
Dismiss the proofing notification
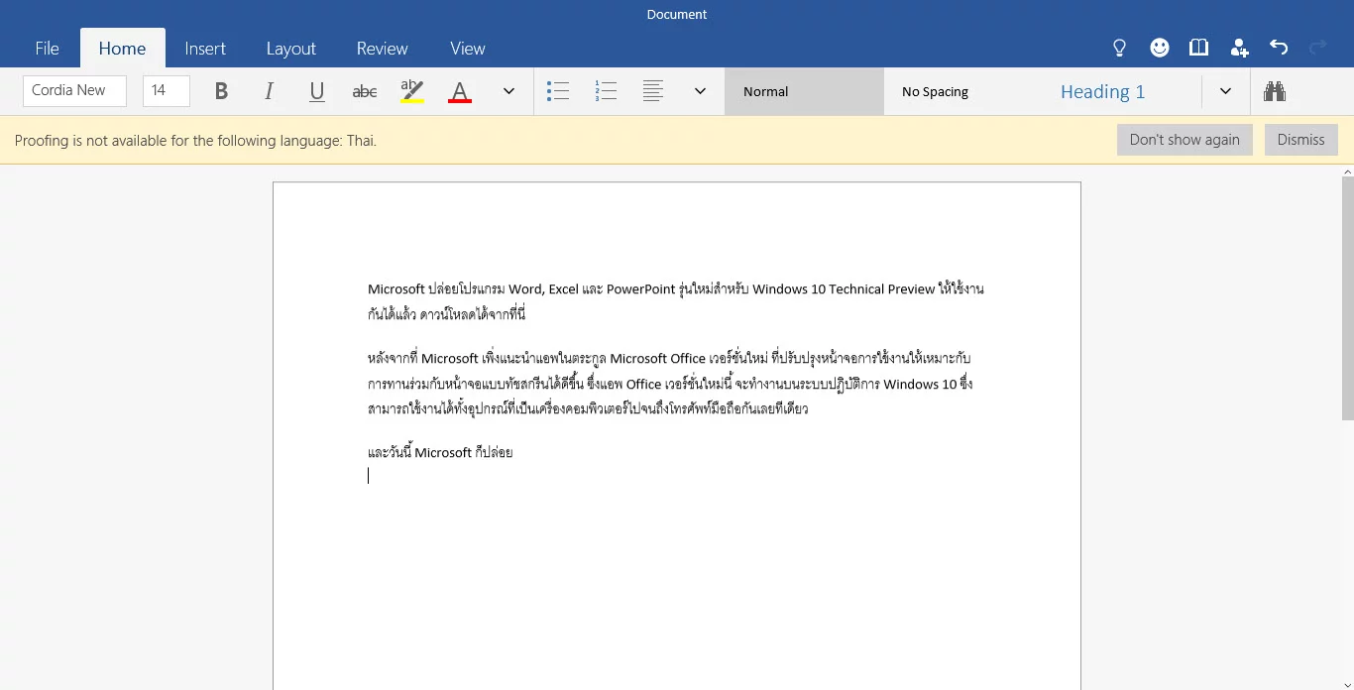tap(1300, 140)
